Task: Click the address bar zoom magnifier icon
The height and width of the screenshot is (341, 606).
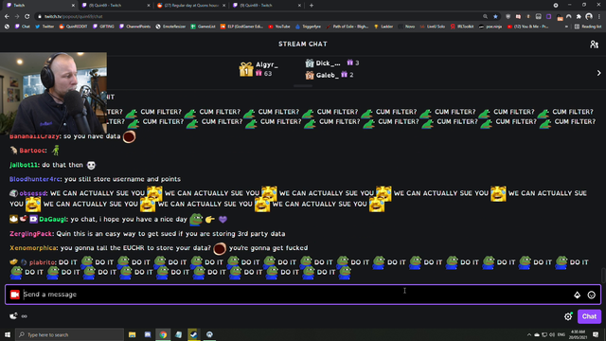Action: point(485,17)
